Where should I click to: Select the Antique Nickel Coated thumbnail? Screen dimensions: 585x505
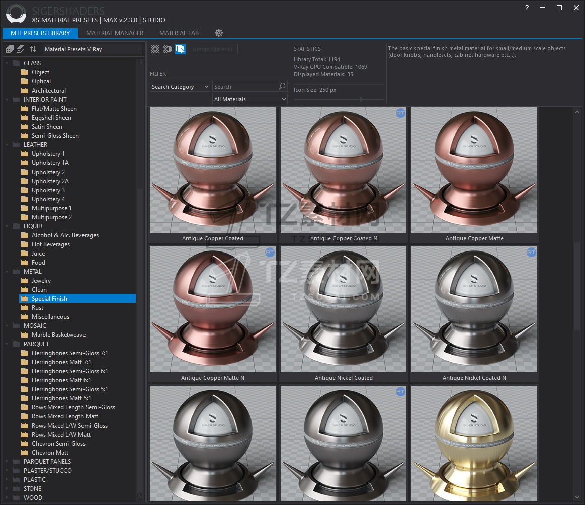(x=344, y=309)
